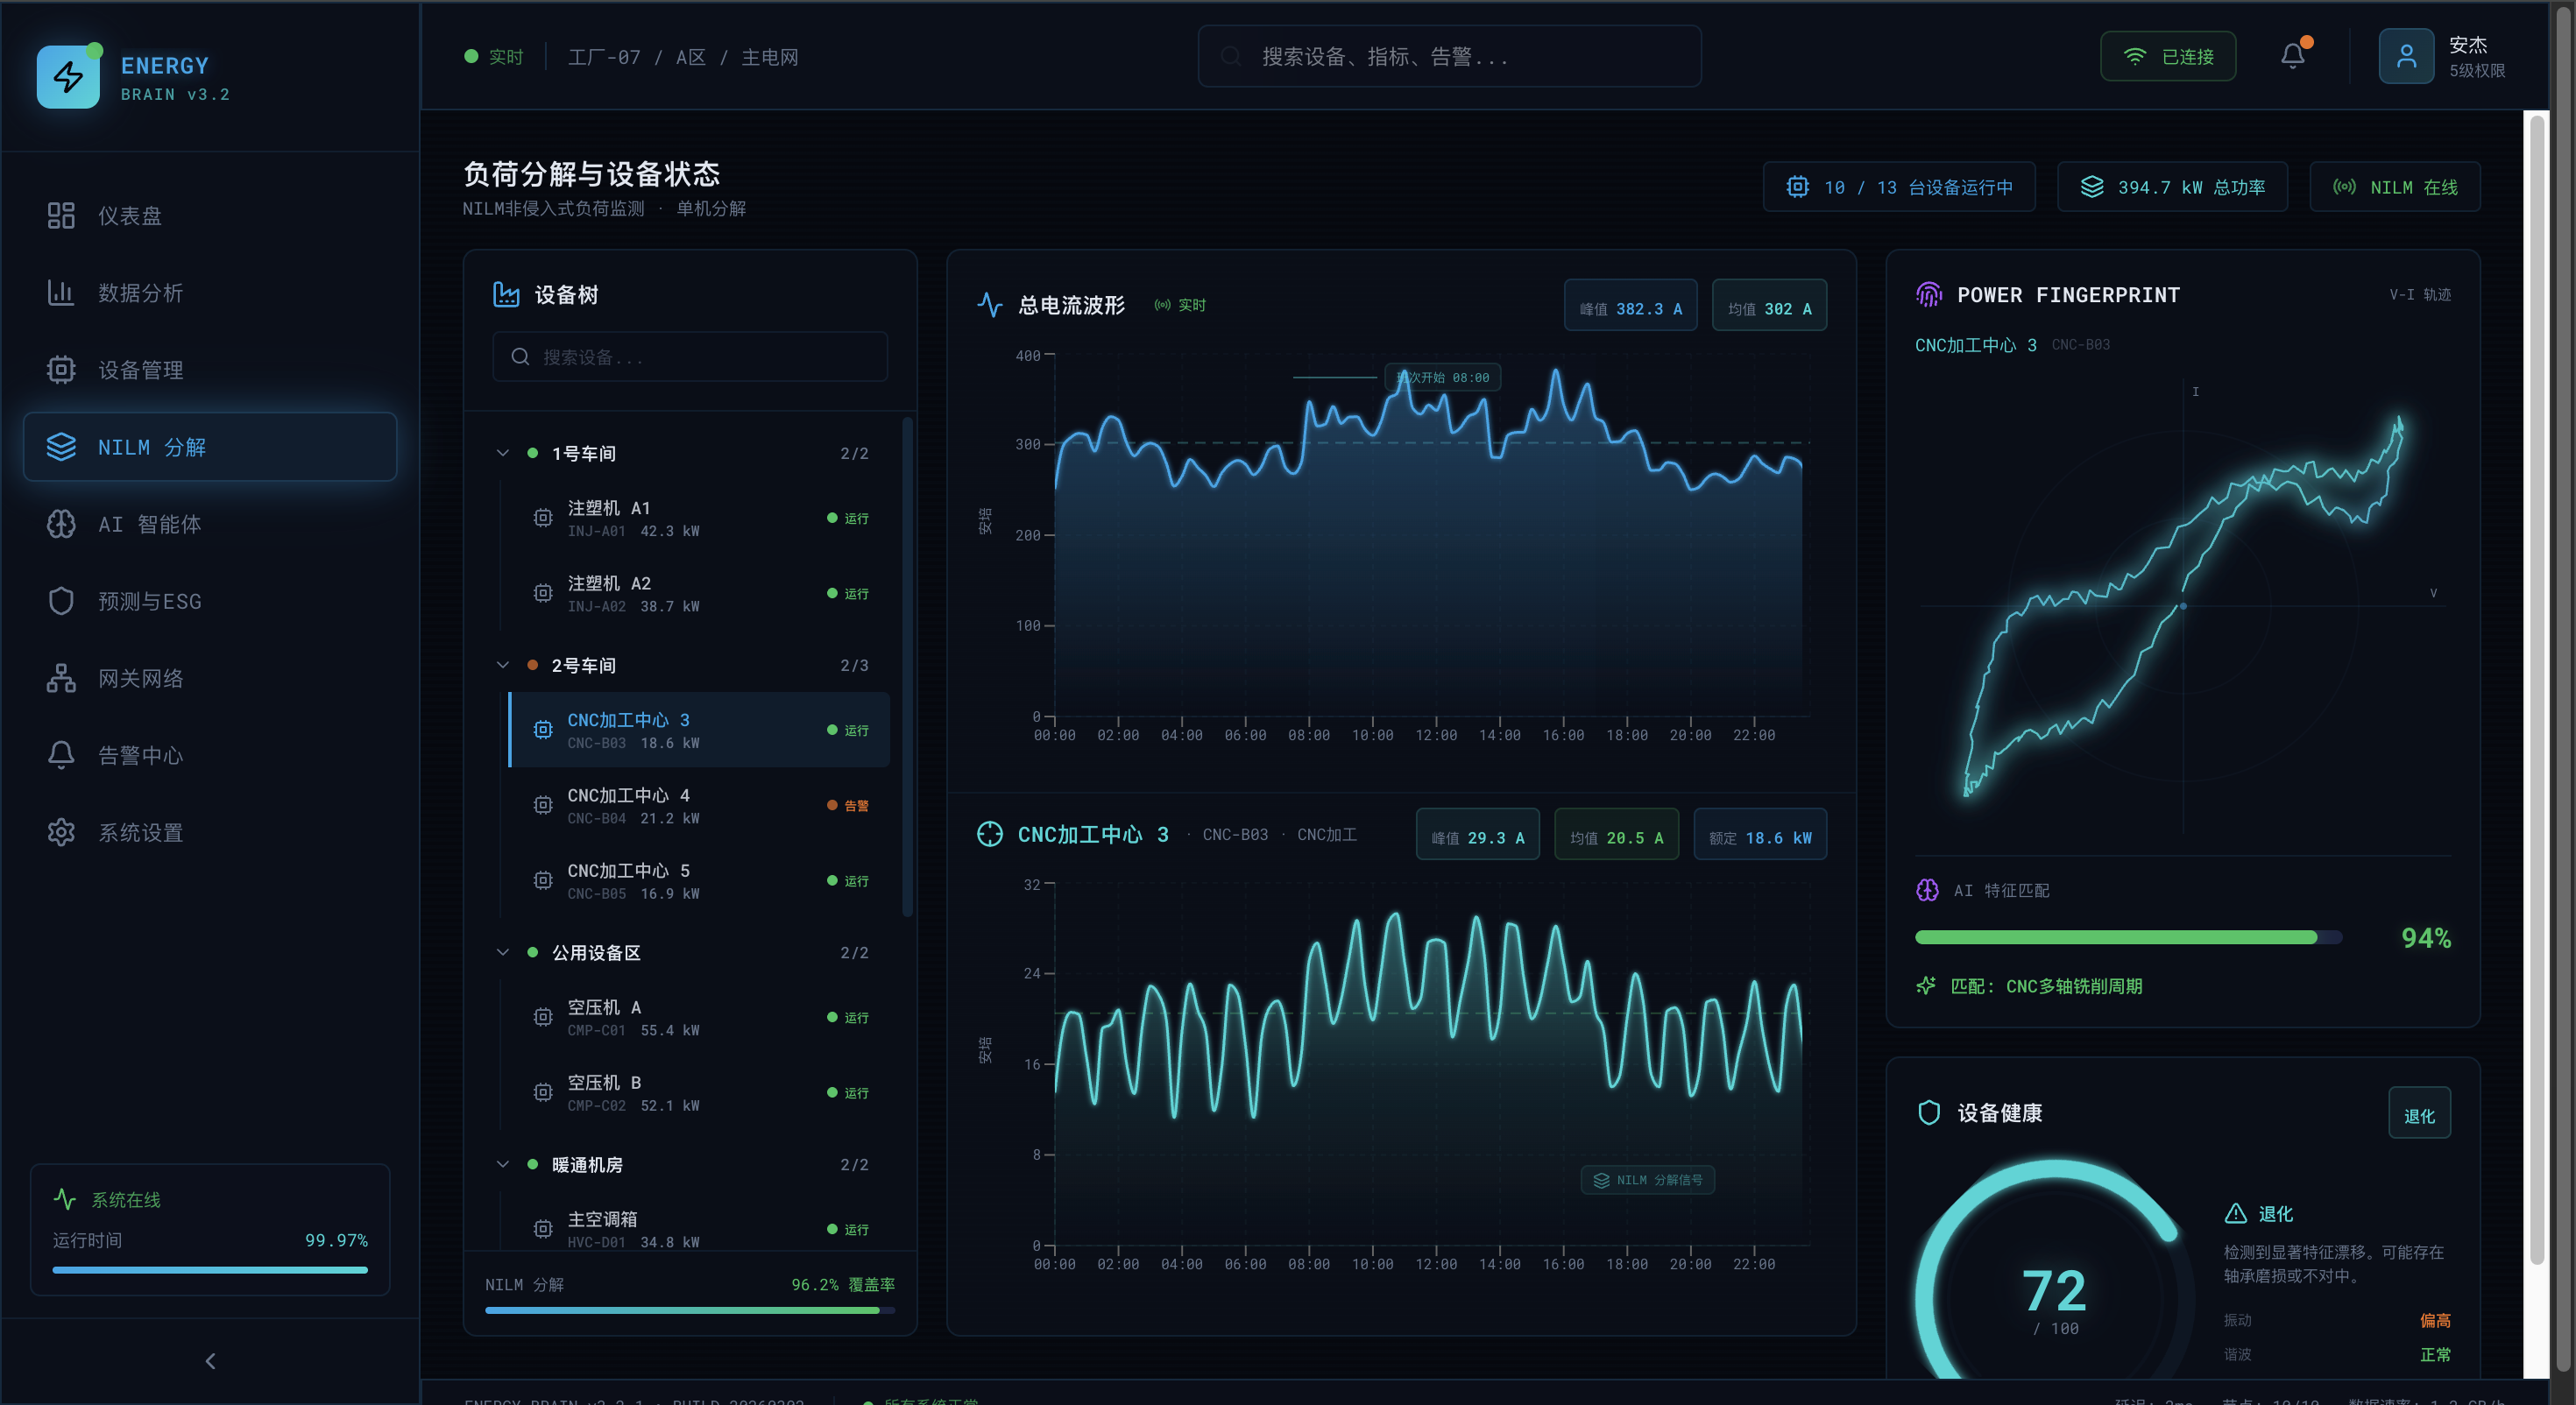Toggle the 实时 live indicator in top bar
2576x1405 pixels.
point(494,57)
